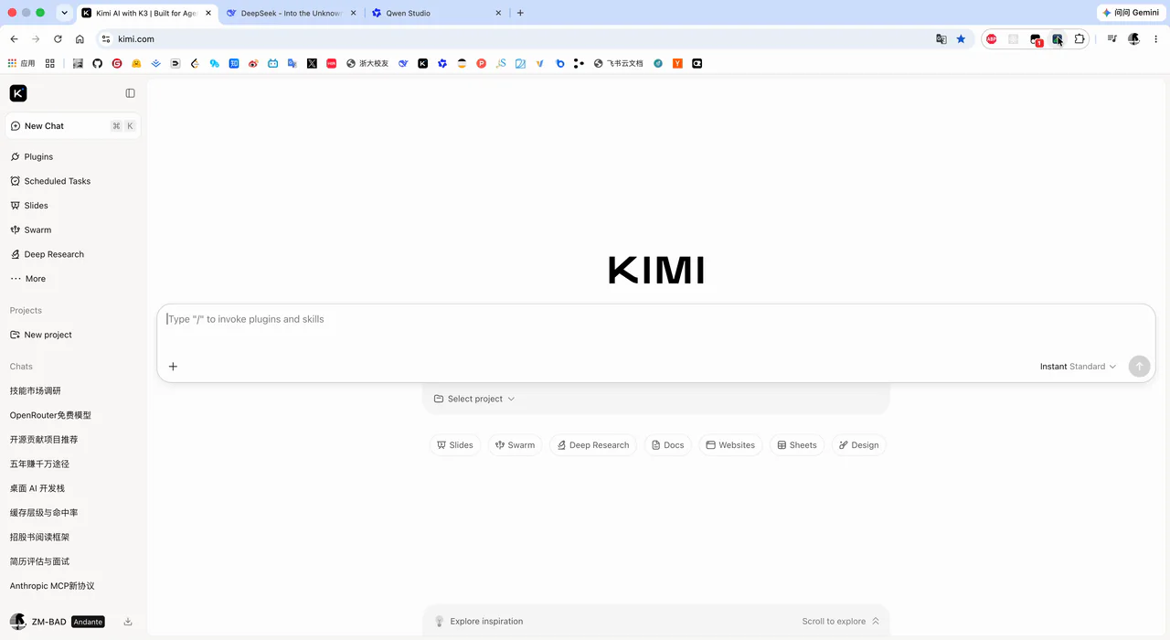
Task: Click the Andante plan badge
Action: 88,622
